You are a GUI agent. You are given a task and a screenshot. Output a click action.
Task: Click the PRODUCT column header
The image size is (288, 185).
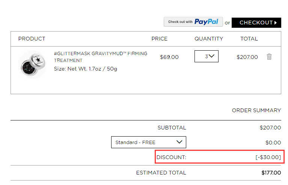(32, 39)
